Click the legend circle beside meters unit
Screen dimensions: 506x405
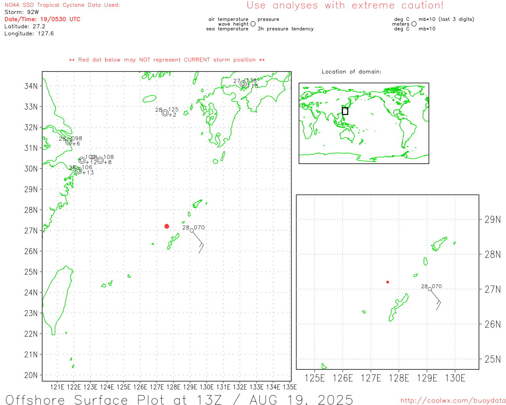(x=414, y=24)
